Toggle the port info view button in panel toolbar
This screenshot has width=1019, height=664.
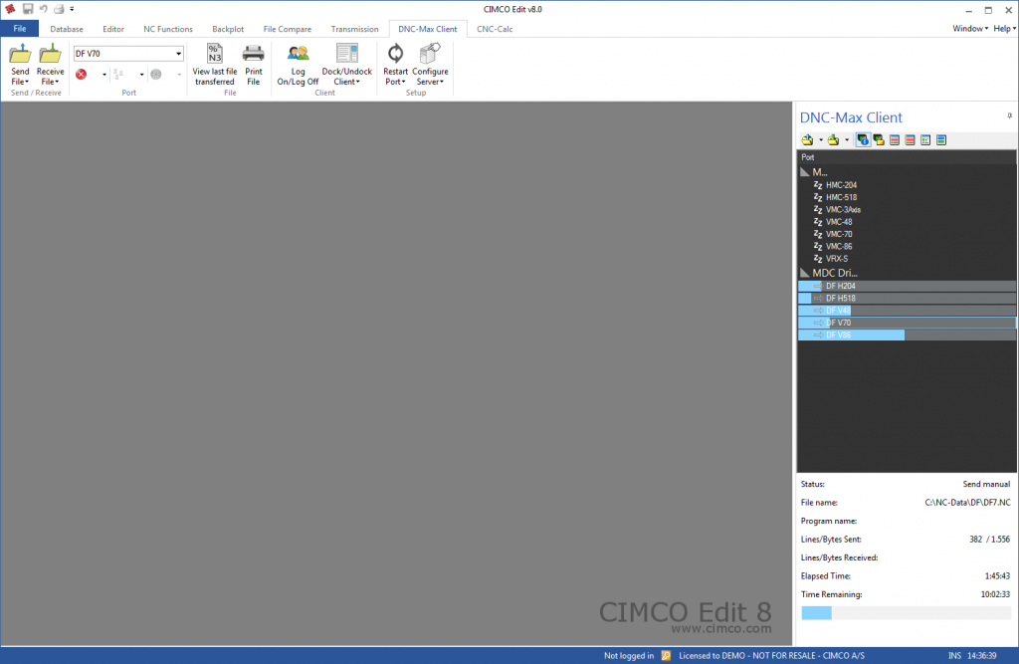pos(863,139)
